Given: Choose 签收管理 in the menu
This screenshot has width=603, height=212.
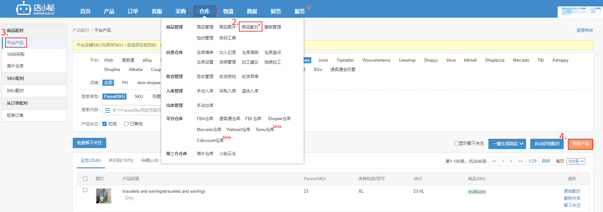Looking at the screenshot, I should pos(205,76).
